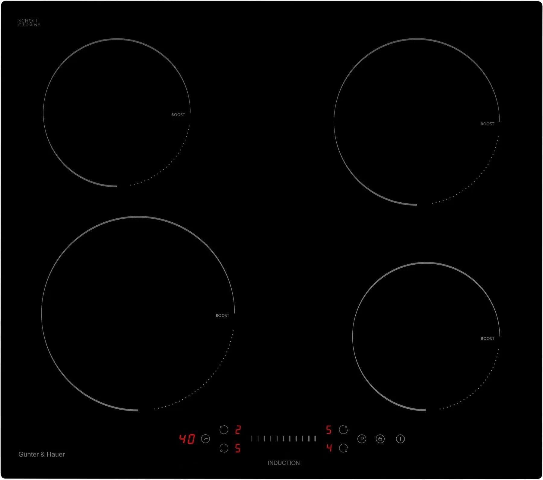This screenshot has height=480, width=543.
Task: Toggle the child lock padlock icon
Action: tap(380, 439)
